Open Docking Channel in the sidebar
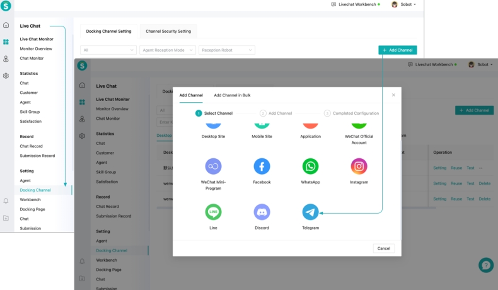498x290 pixels. (35, 190)
